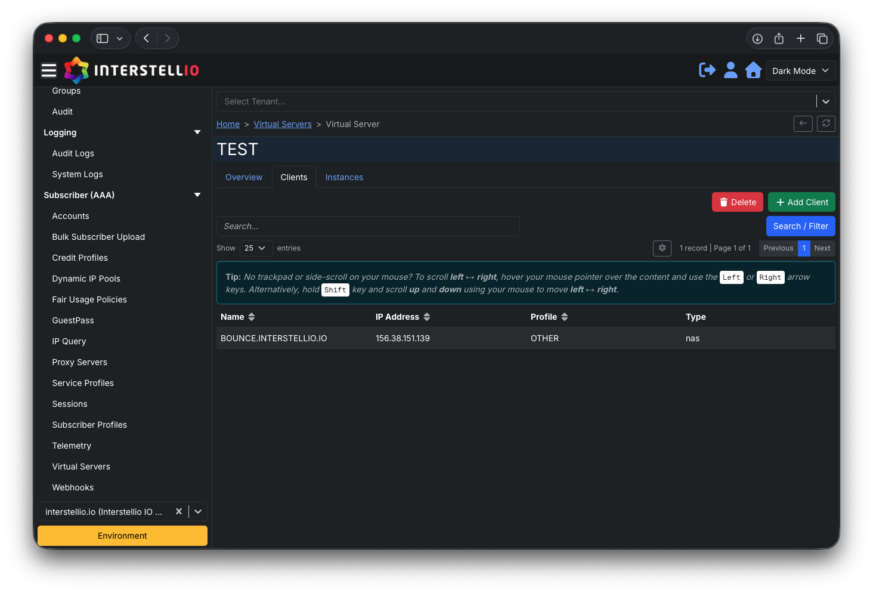
Task: Click the Virtual Servers breadcrumb link
Action: coord(283,124)
